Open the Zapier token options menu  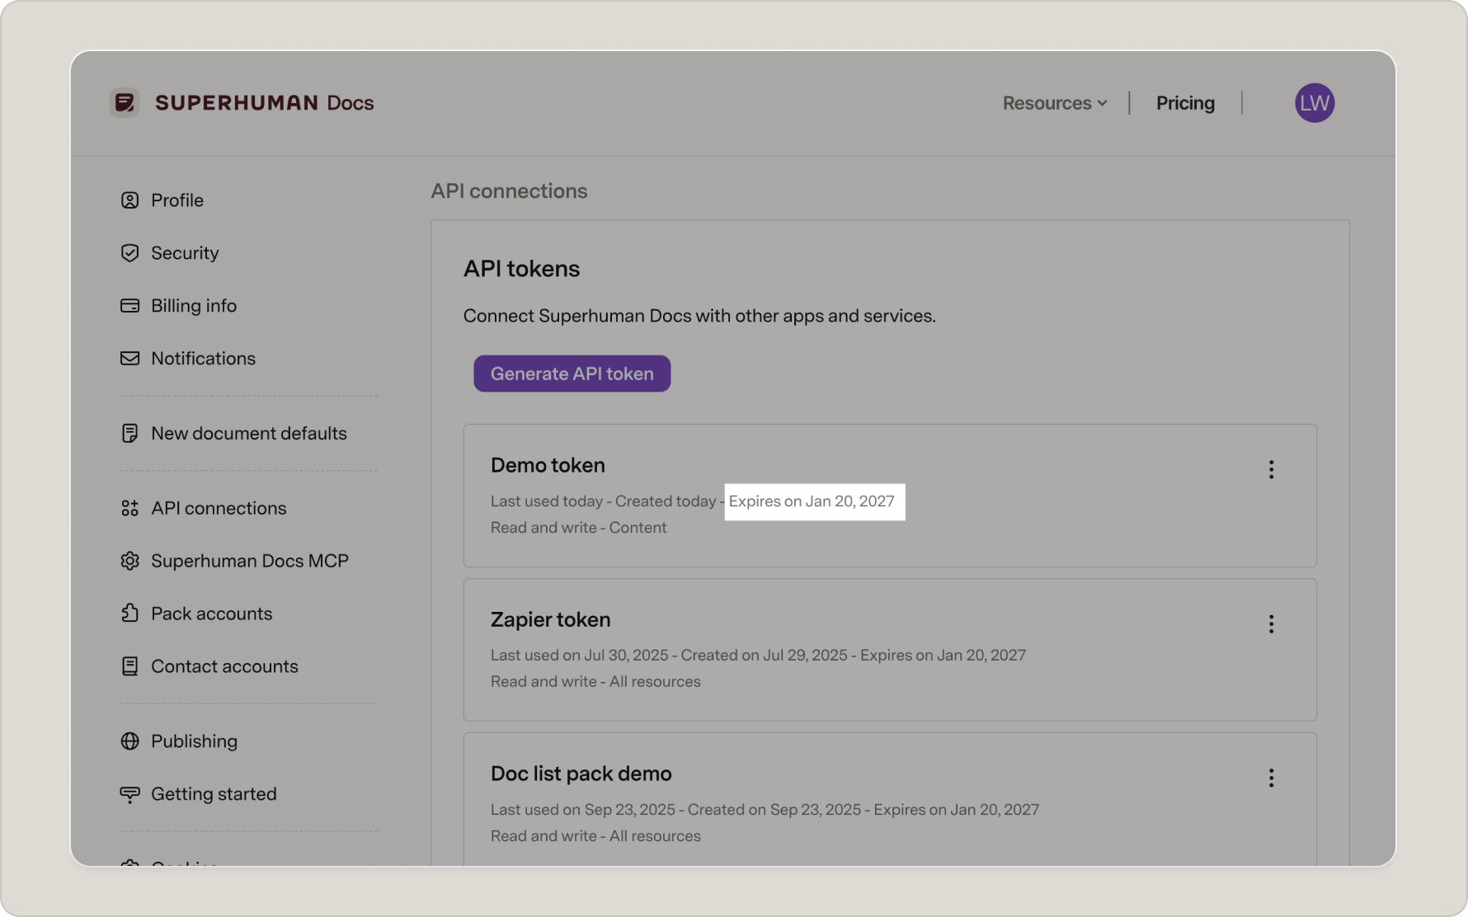click(x=1271, y=623)
